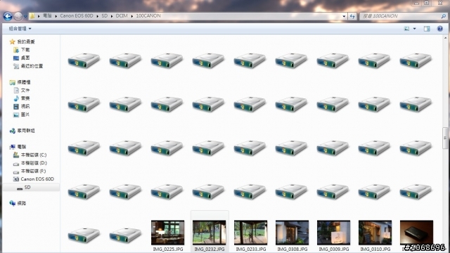Open the recent pages dropdown beside Forward

[x=25, y=16]
